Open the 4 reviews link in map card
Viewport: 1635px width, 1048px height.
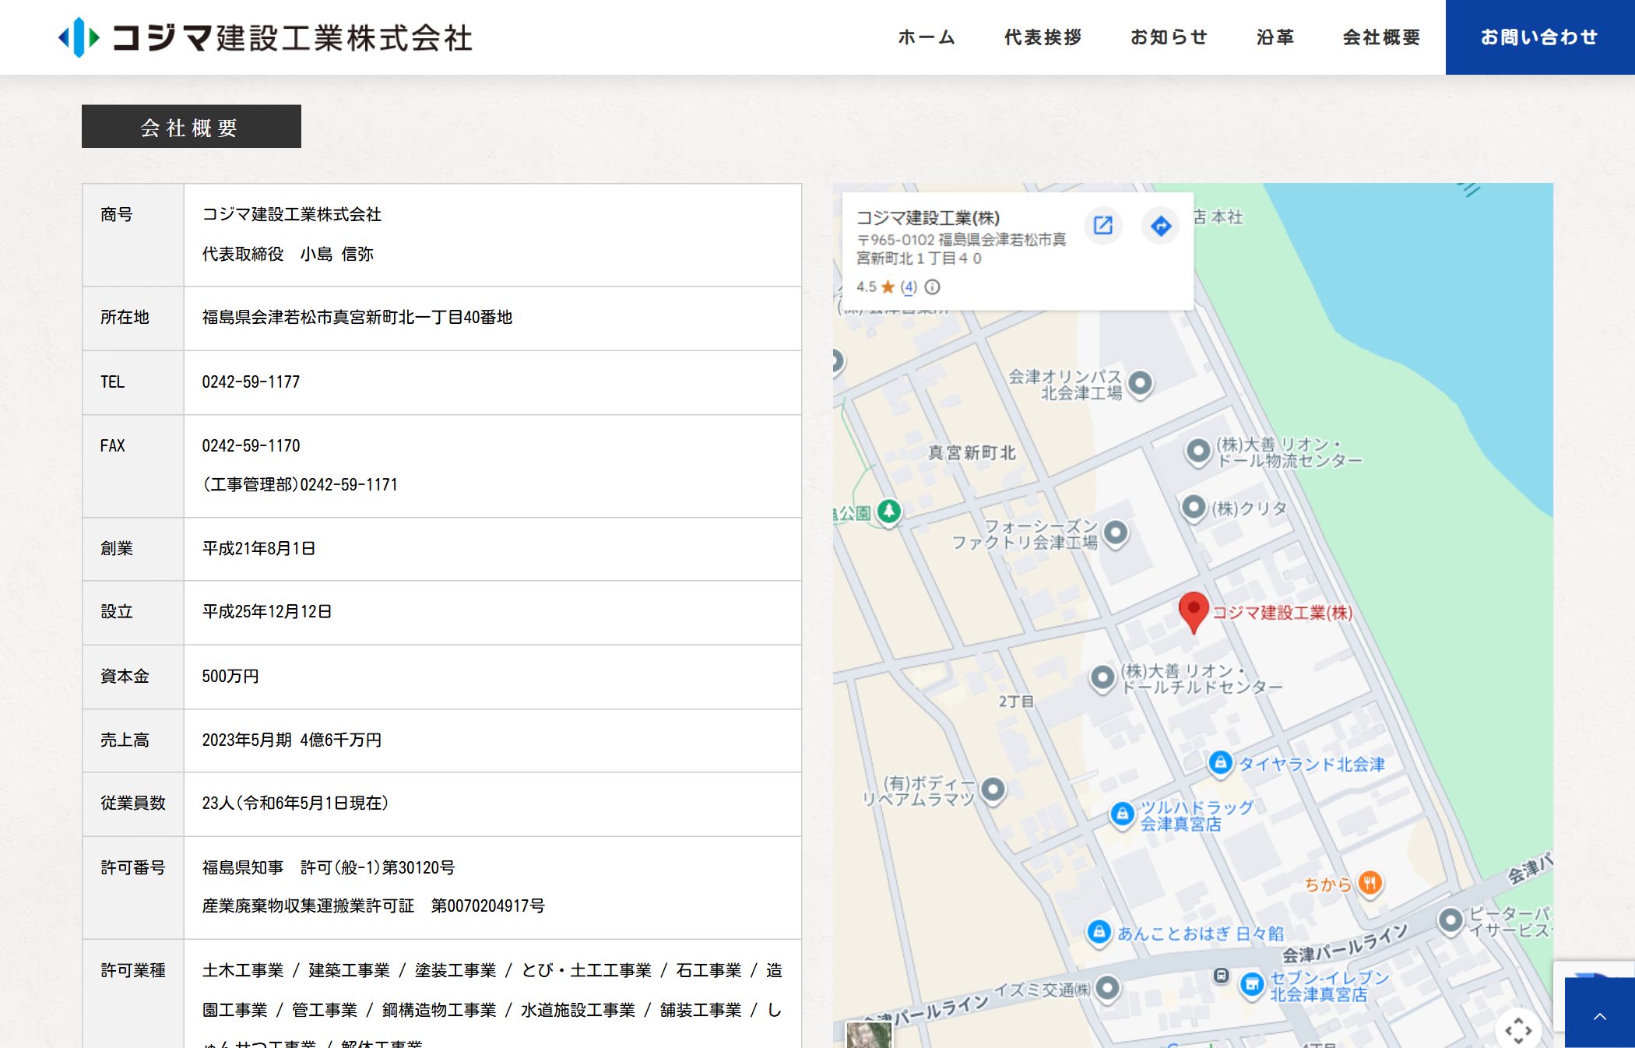(909, 287)
